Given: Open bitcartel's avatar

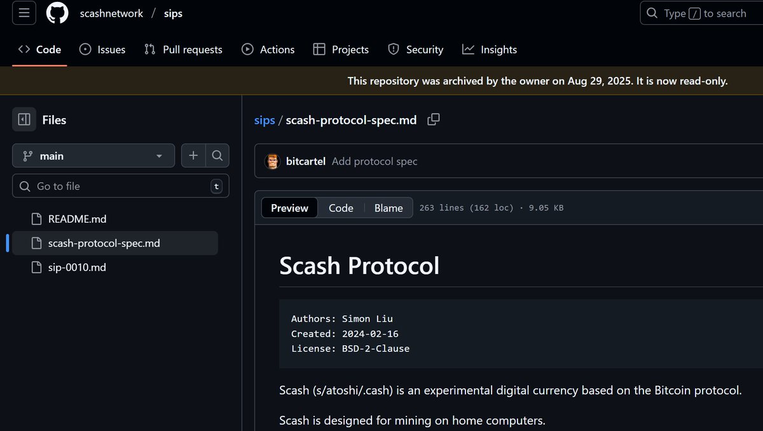Looking at the screenshot, I should tap(272, 161).
